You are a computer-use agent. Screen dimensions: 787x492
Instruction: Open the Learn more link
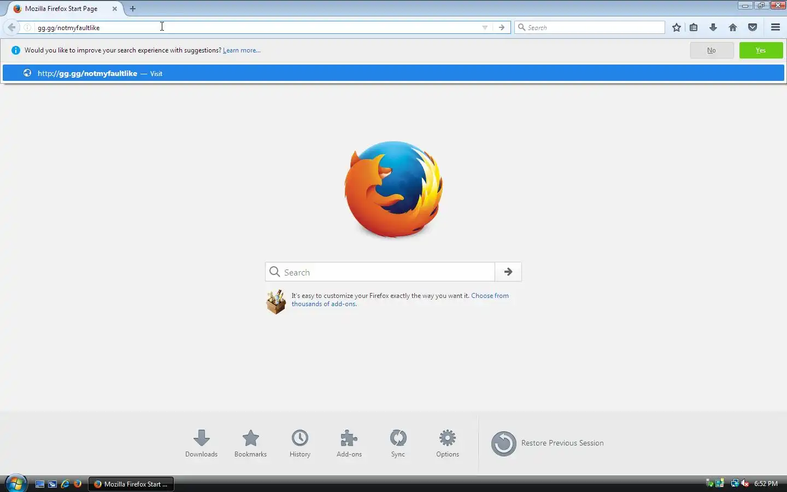pyautogui.click(x=242, y=50)
